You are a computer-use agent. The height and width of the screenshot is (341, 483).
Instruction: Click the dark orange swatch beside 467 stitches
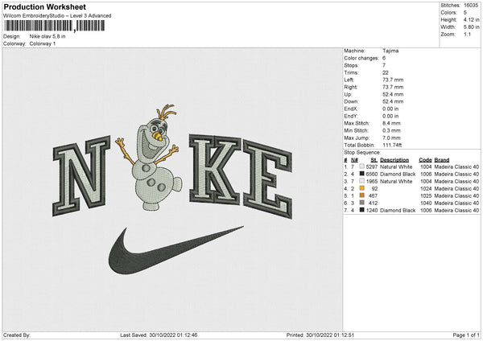coord(362,195)
